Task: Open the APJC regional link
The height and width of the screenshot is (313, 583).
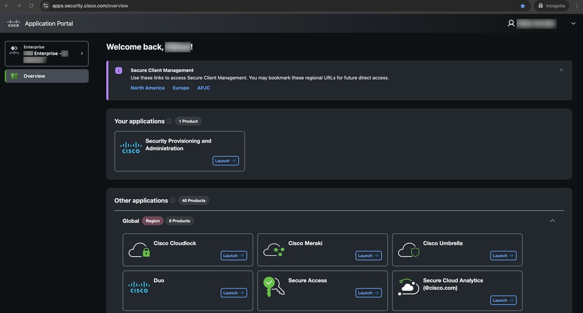Action: click(x=204, y=88)
